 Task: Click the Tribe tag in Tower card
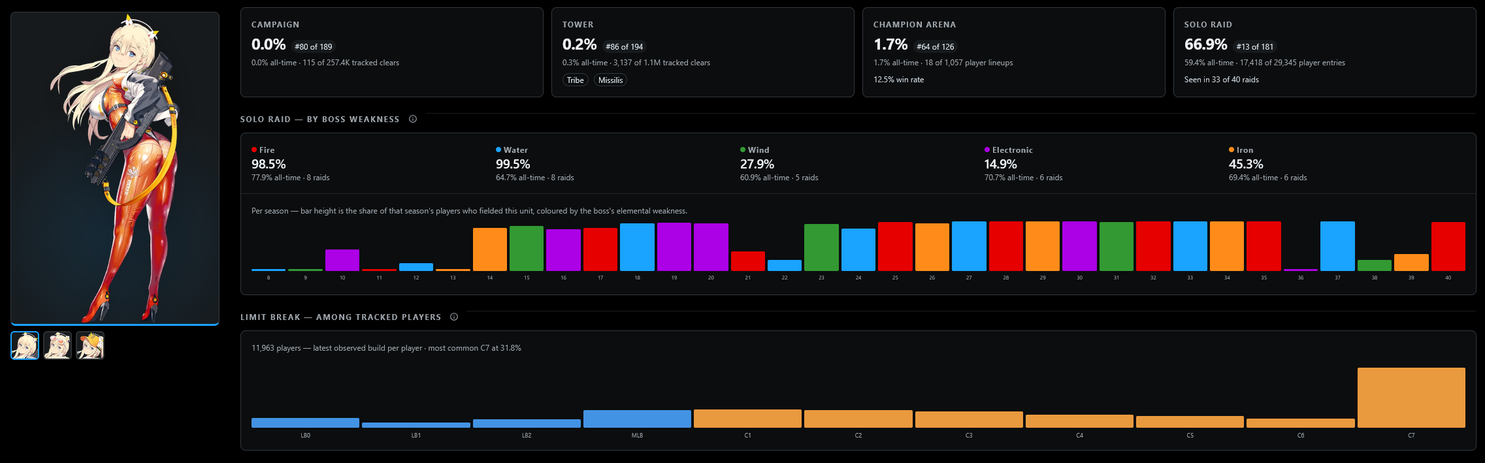(x=576, y=80)
